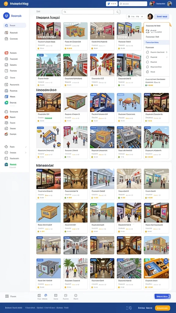Click the red badge icon in the sidebar

tap(6, 53)
